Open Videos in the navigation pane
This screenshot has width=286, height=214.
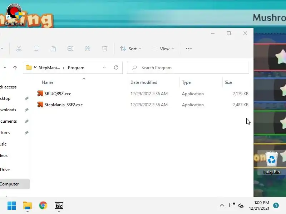click(4, 156)
